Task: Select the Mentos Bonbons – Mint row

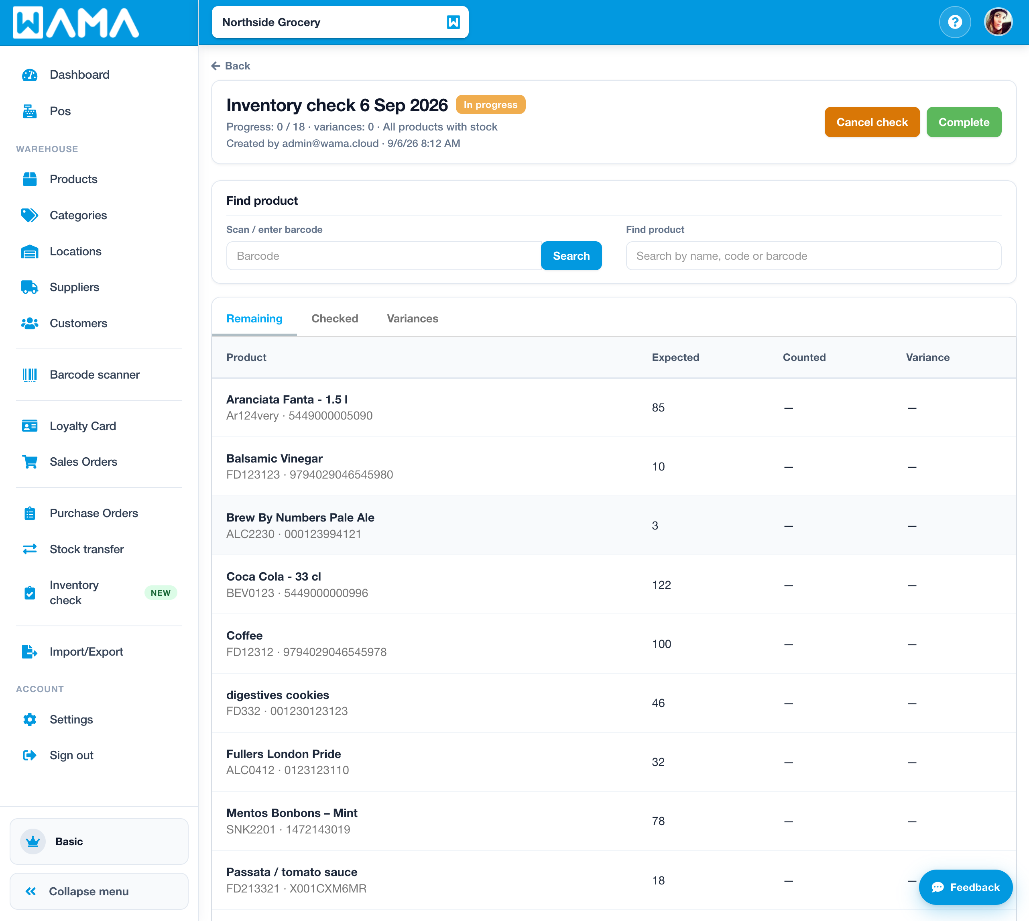Action: 614,821
